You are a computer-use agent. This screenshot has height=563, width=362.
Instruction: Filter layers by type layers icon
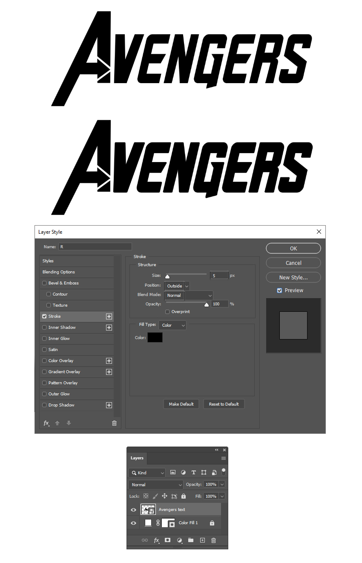pos(194,473)
